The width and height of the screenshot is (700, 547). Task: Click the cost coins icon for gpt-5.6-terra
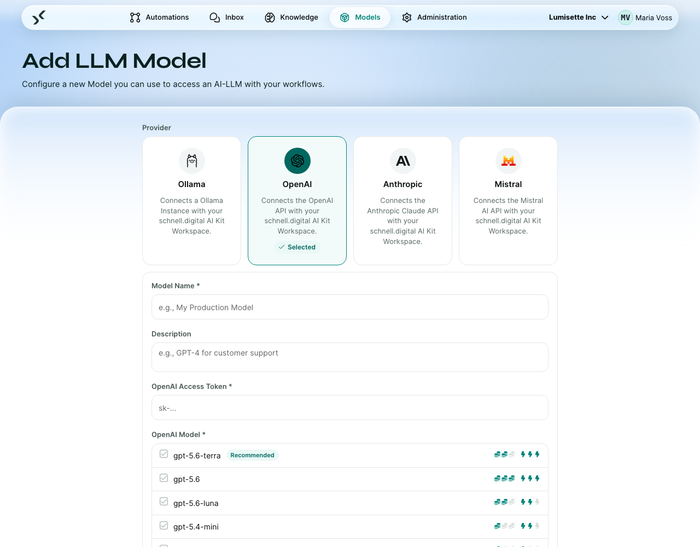coord(504,455)
